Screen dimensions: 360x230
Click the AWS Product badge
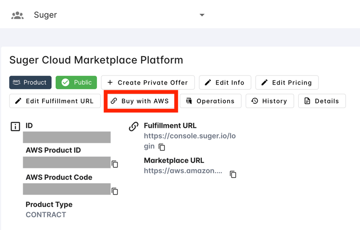[30, 82]
